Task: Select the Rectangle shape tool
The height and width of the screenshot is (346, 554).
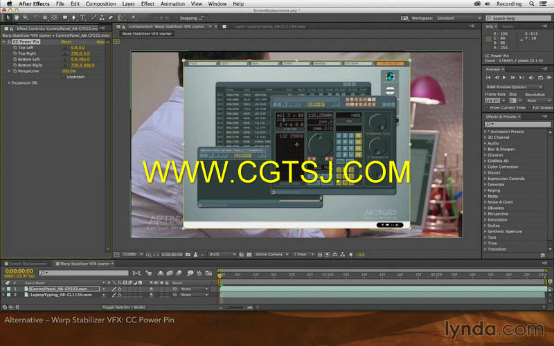Action: click(65, 17)
